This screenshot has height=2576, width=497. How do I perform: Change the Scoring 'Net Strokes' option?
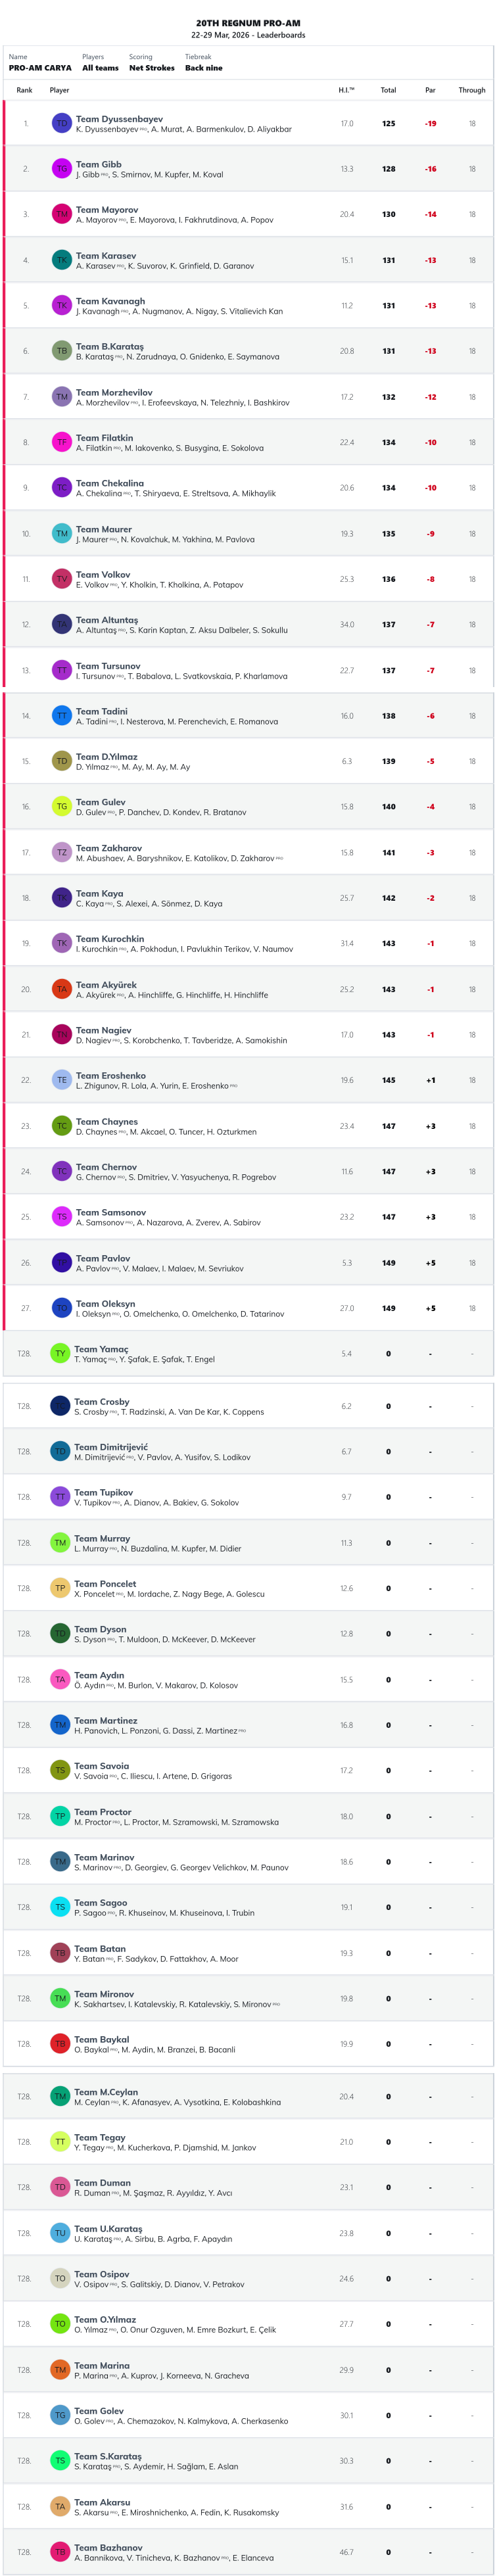click(x=151, y=68)
